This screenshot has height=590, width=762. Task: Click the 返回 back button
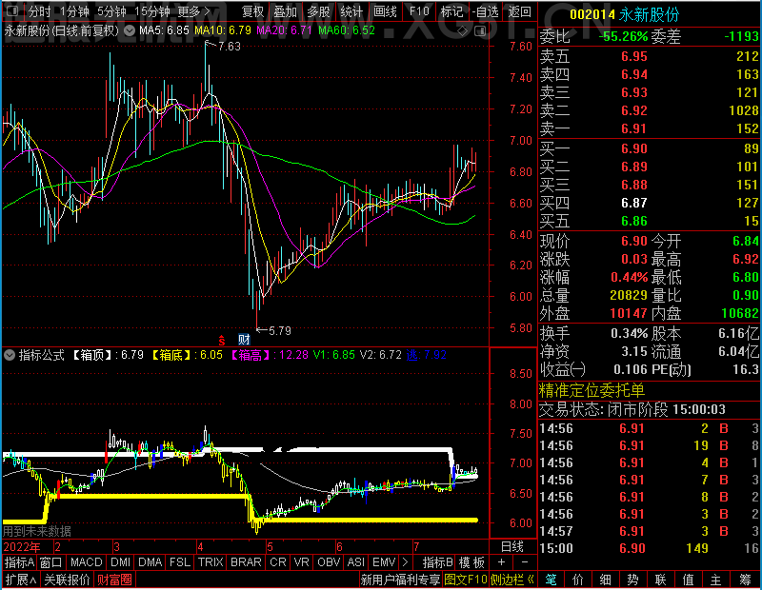click(519, 11)
